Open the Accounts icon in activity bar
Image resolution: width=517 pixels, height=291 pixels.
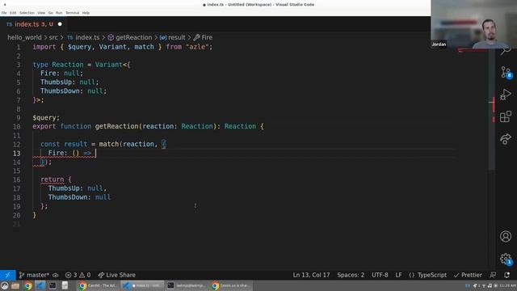tap(506, 236)
